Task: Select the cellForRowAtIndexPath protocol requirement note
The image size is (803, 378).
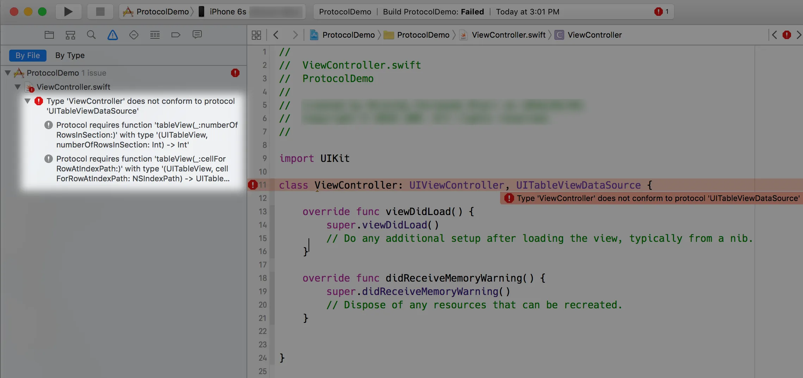Action: 143,169
